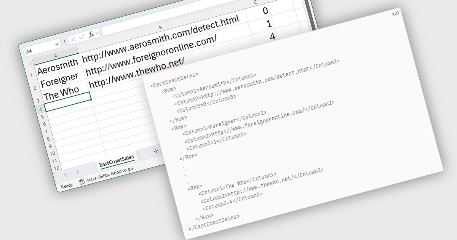This screenshot has width=457, height=240.
Task: Click the opening <EastCoastSales> tag line
Action: coord(174,80)
